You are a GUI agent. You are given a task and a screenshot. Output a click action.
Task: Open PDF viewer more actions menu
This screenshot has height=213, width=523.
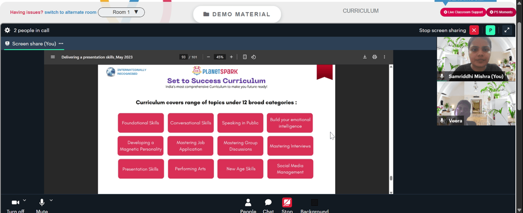pyautogui.click(x=384, y=57)
